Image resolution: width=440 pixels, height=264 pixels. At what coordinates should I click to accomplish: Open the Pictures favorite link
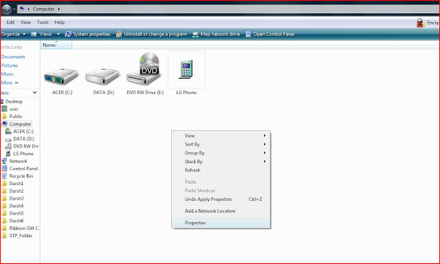coord(9,65)
